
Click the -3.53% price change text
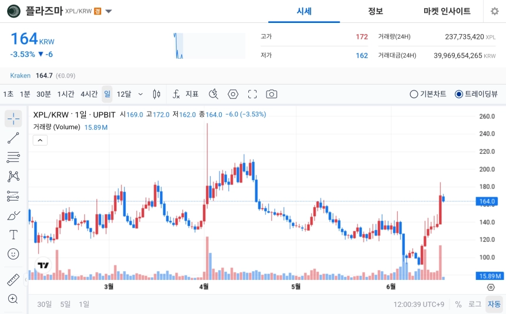(x=22, y=54)
